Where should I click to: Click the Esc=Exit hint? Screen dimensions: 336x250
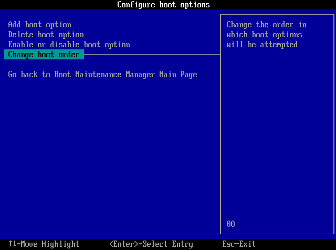pyautogui.click(x=239, y=244)
